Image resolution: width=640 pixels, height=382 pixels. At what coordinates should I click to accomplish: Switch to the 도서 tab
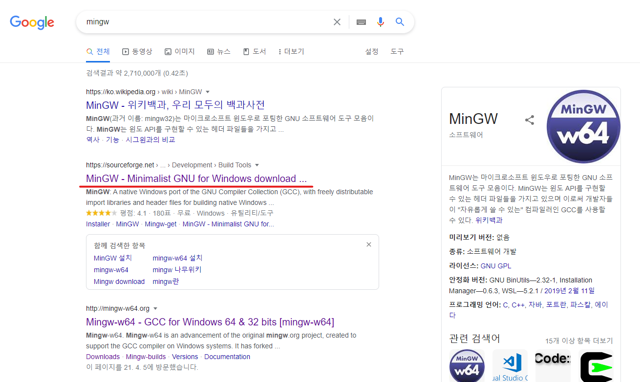coord(255,51)
